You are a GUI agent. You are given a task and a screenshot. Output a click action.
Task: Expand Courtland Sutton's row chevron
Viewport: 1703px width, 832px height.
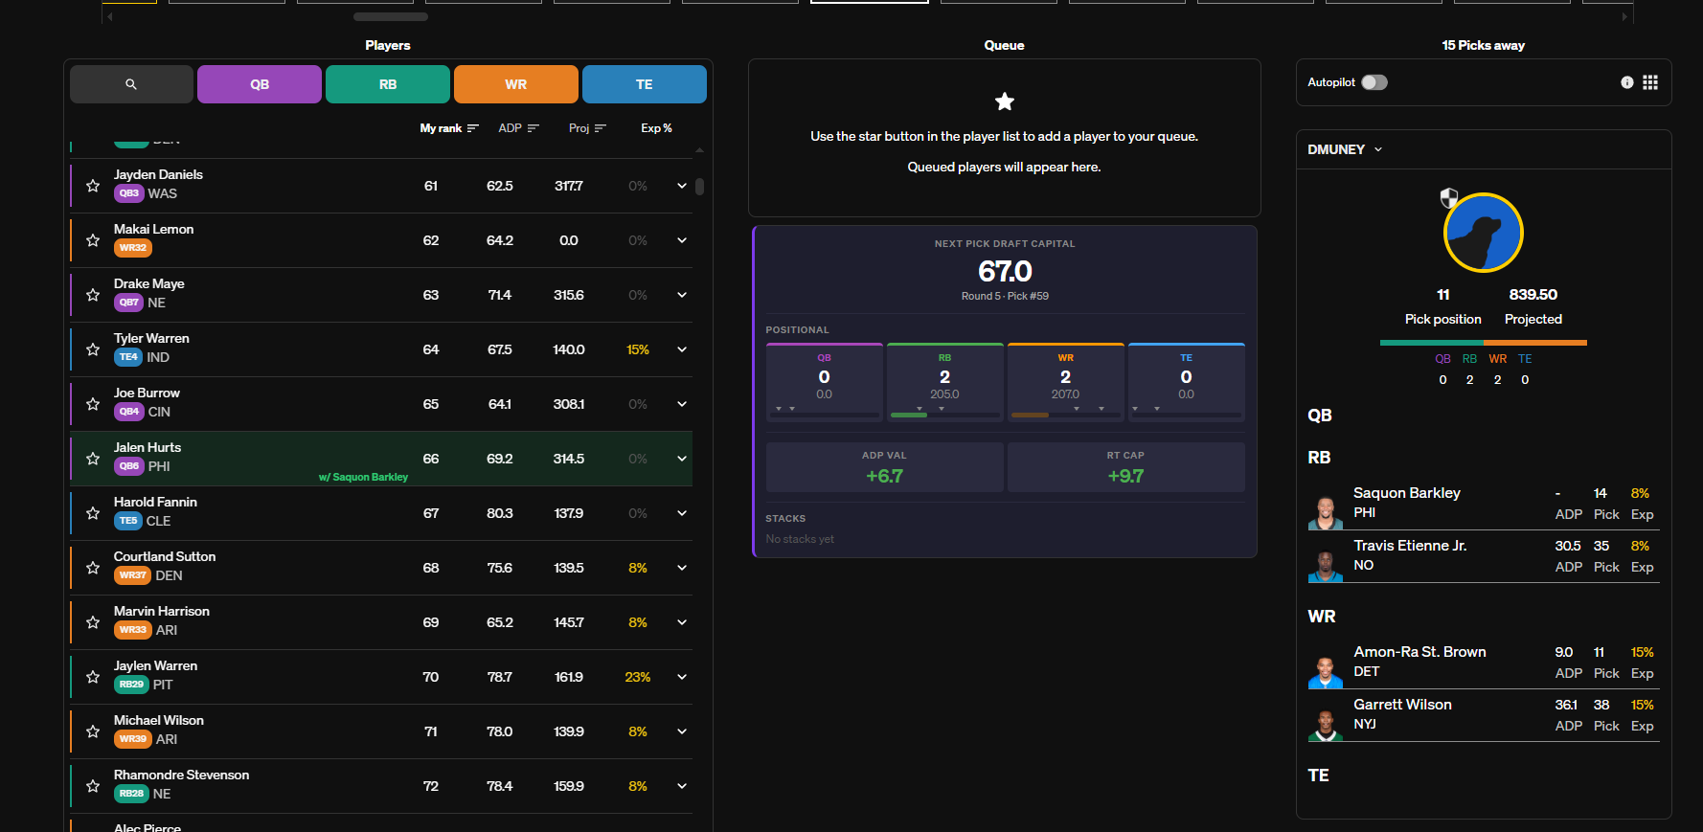[682, 568]
